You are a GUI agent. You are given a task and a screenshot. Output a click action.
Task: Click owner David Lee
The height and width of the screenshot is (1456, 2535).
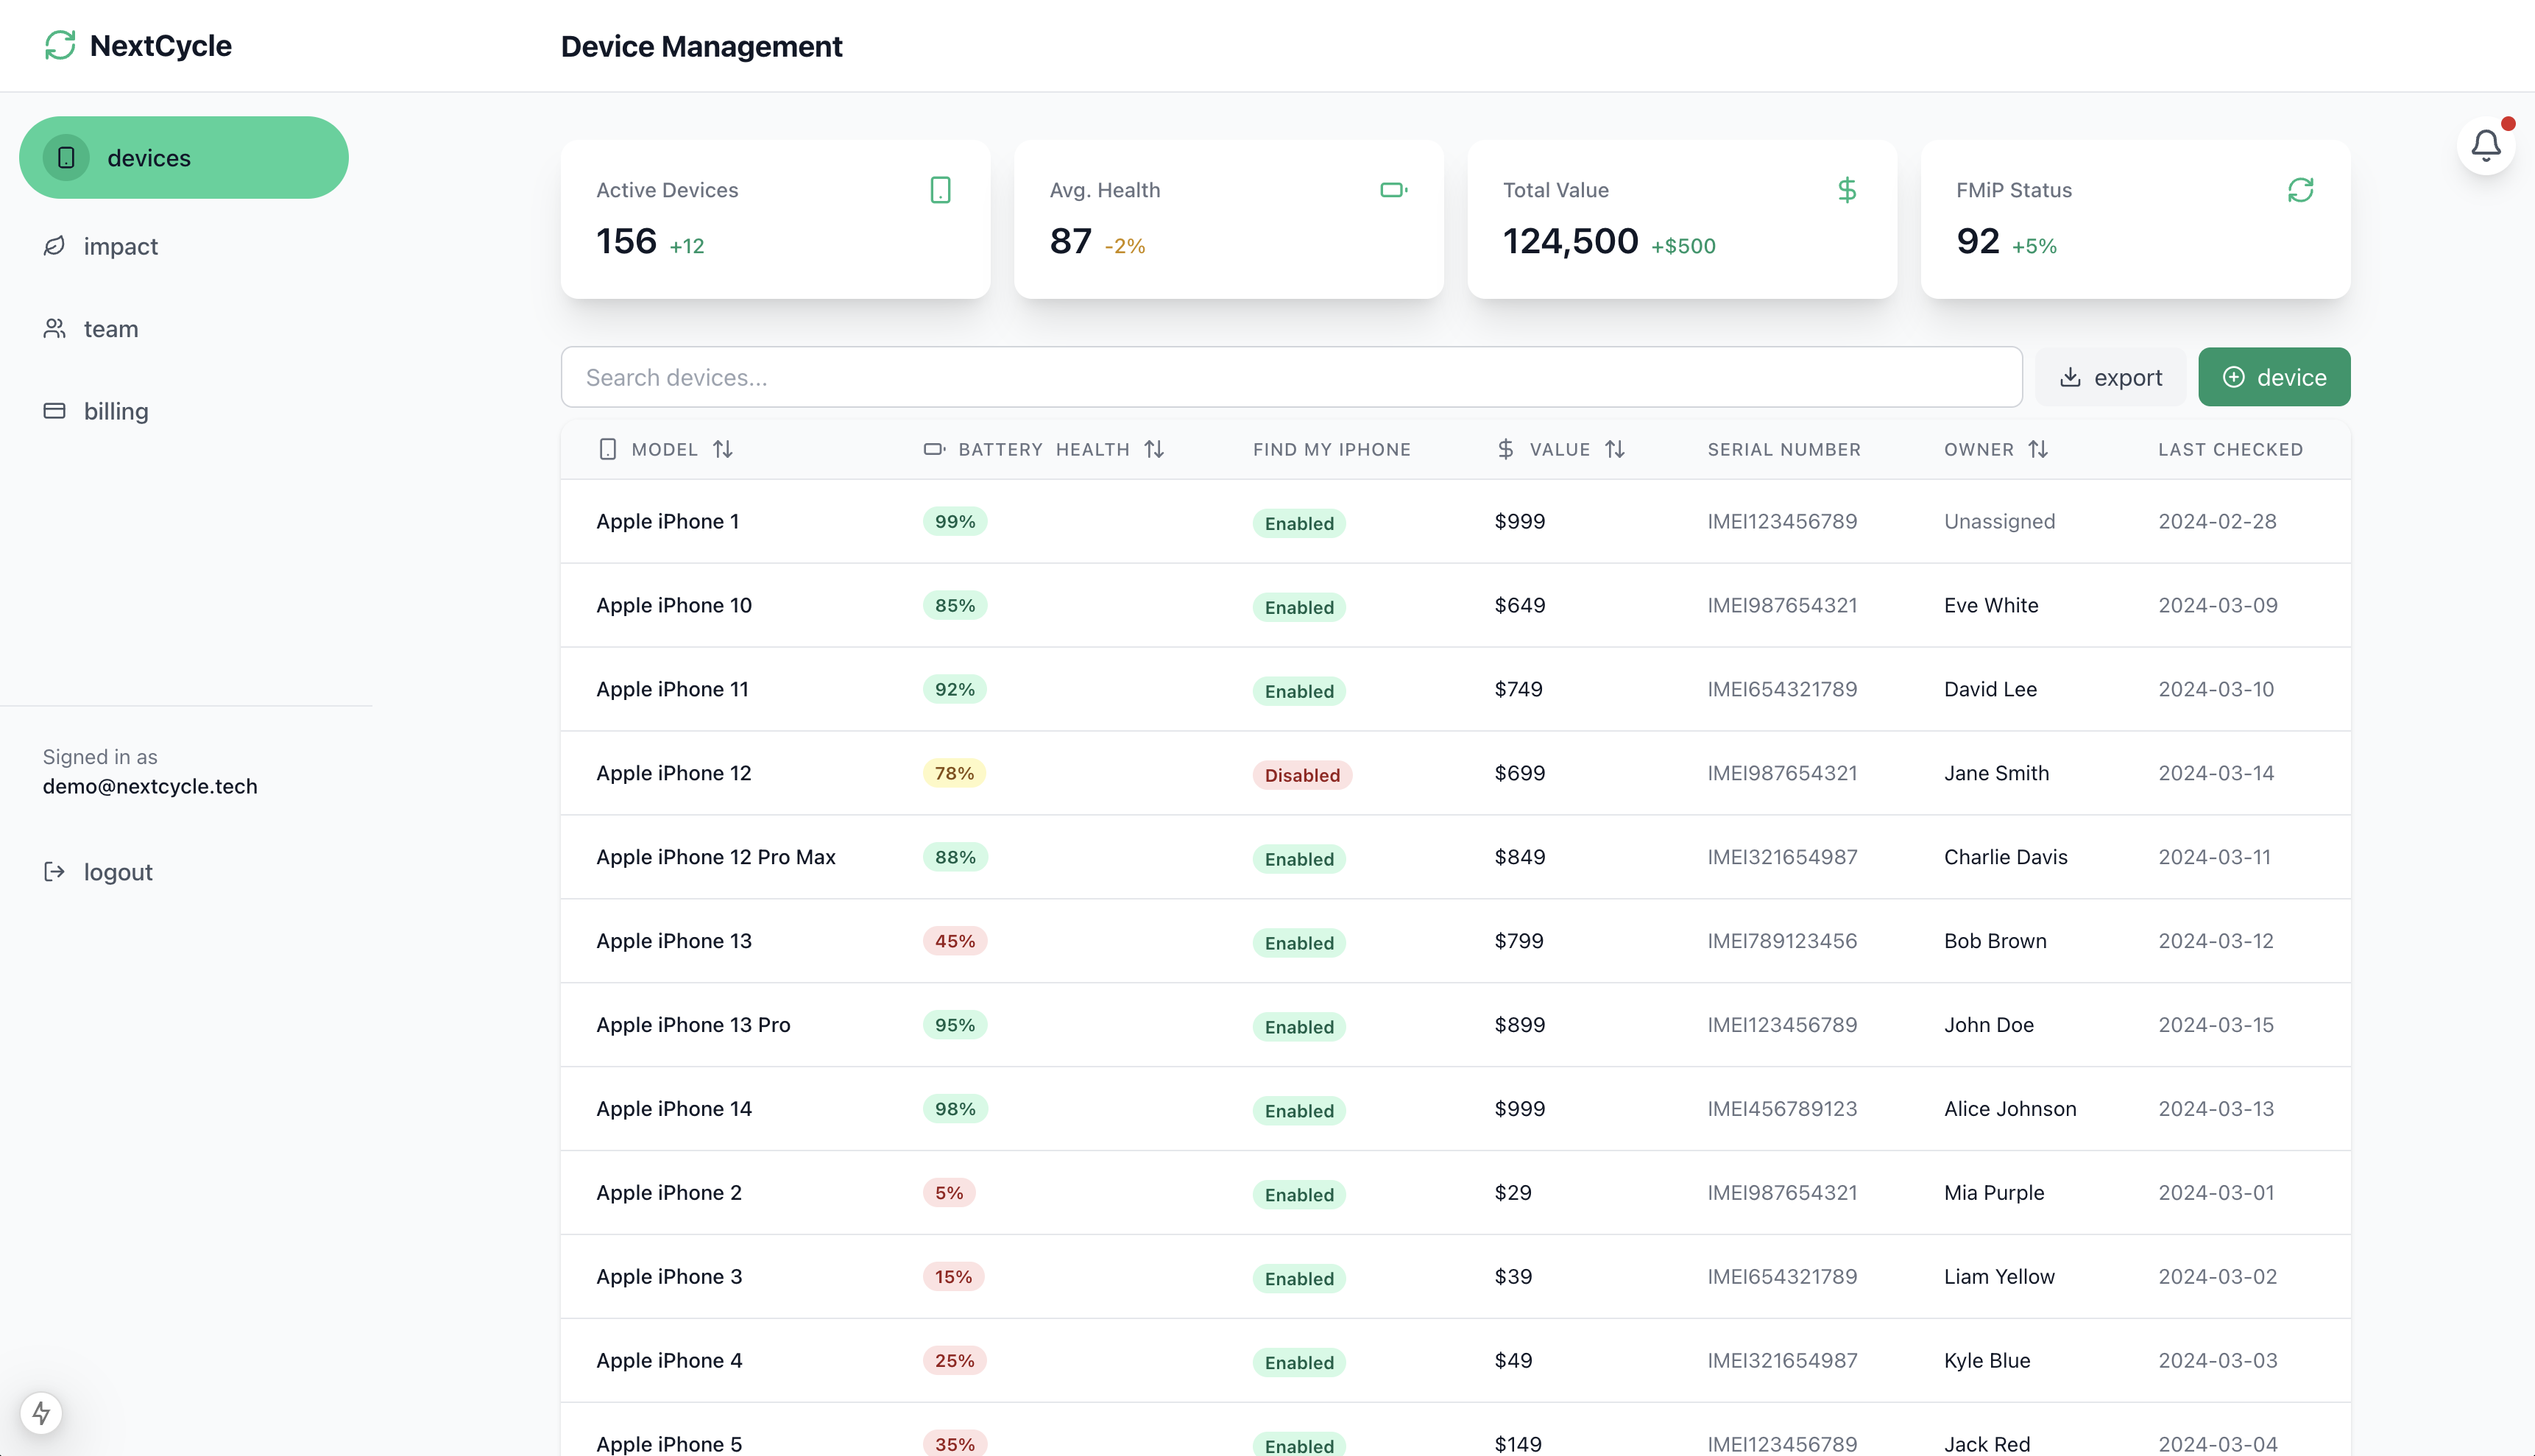click(x=1990, y=689)
